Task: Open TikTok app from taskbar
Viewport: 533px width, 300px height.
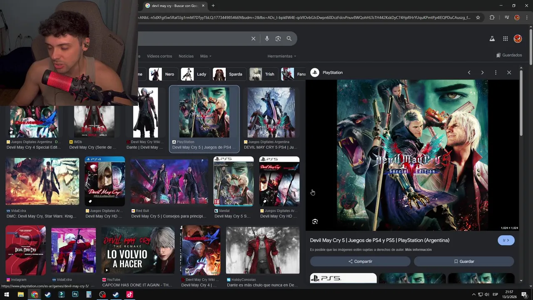Action: [x=130, y=295]
